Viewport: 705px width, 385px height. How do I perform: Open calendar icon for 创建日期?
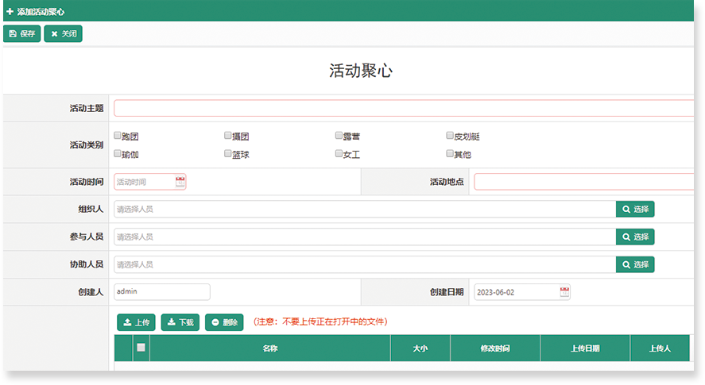coord(564,292)
